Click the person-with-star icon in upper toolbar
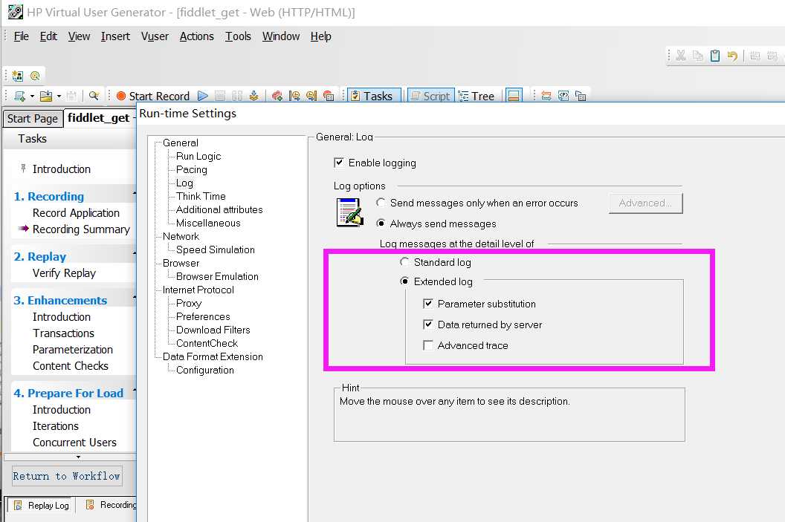The image size is (785, 522). 18,76
